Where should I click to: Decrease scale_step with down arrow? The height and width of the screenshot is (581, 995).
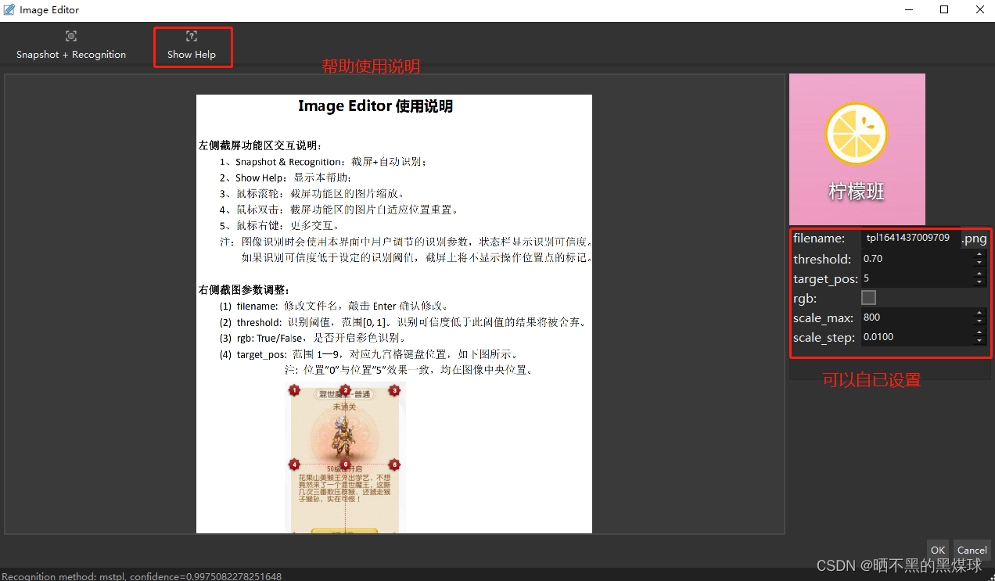pos(979,341)
